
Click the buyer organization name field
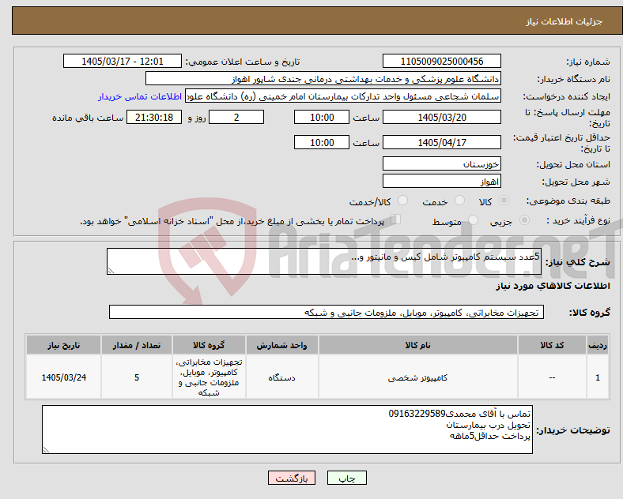(x=323, y=78)
